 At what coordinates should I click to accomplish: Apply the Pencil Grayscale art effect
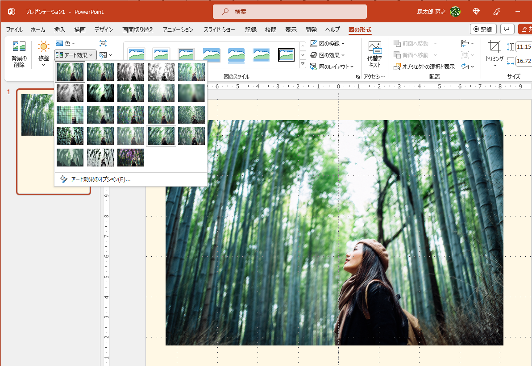click(x=131, y=71)
